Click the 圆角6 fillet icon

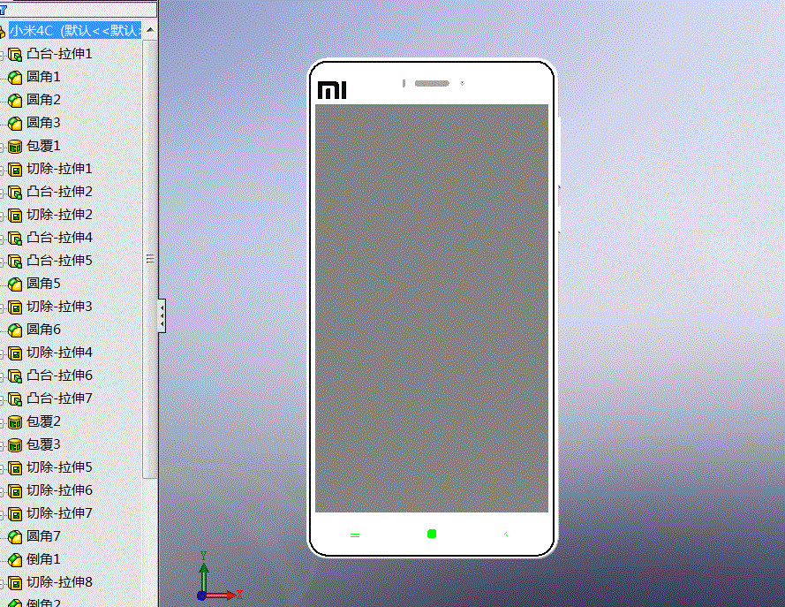click(15, 330)
